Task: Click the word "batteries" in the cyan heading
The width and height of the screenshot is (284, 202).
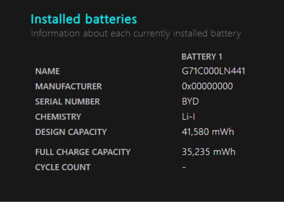Action: (111, 19)
